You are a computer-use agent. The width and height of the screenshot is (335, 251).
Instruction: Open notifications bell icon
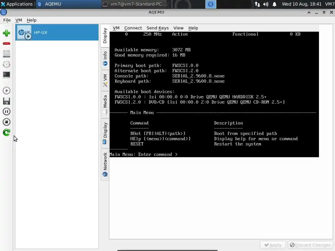click(274, 4)
